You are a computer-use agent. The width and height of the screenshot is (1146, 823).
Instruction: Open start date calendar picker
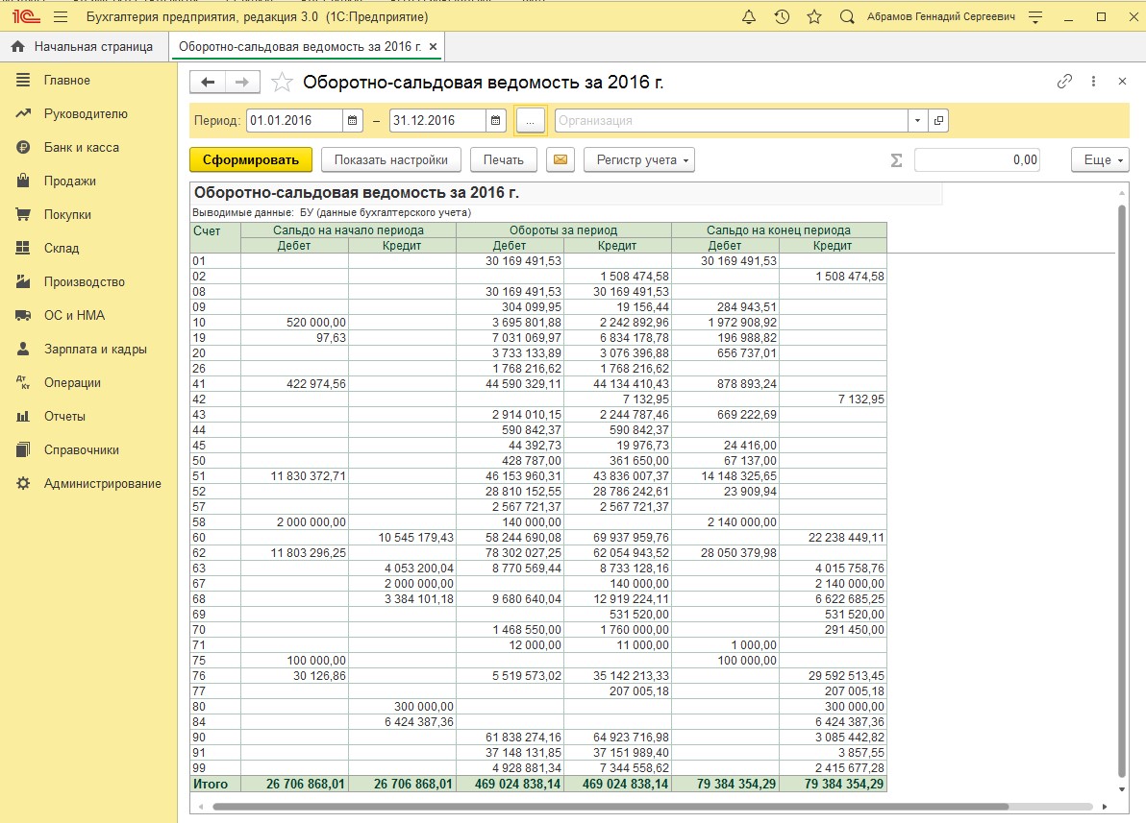[x=353, y=121]
